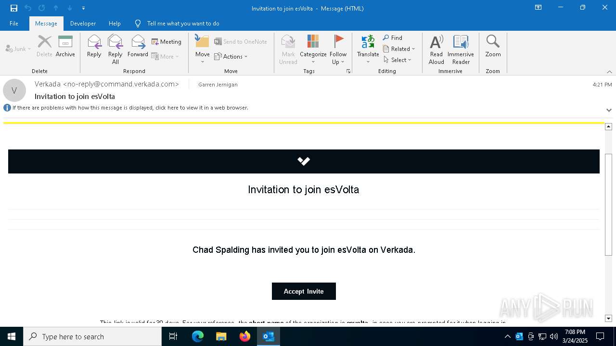The width and height of the screenshot is (616, 346).
Task: Reply to the Verkada message
Action: [x=94, y=47]
